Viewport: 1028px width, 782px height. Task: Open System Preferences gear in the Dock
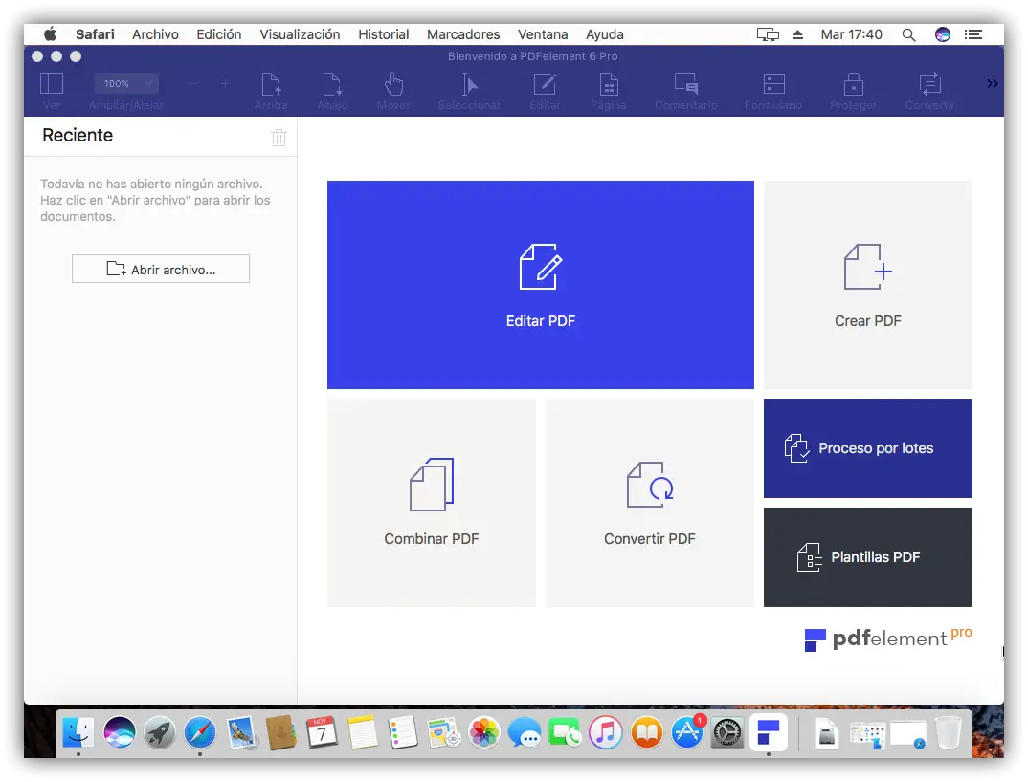(727, 732)
